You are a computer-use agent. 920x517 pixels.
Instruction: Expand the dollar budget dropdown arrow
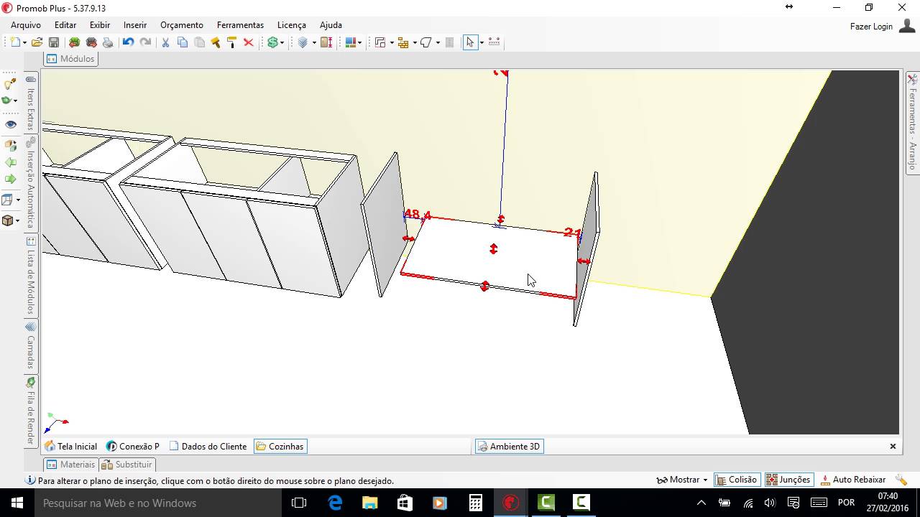tap(282, 43)
